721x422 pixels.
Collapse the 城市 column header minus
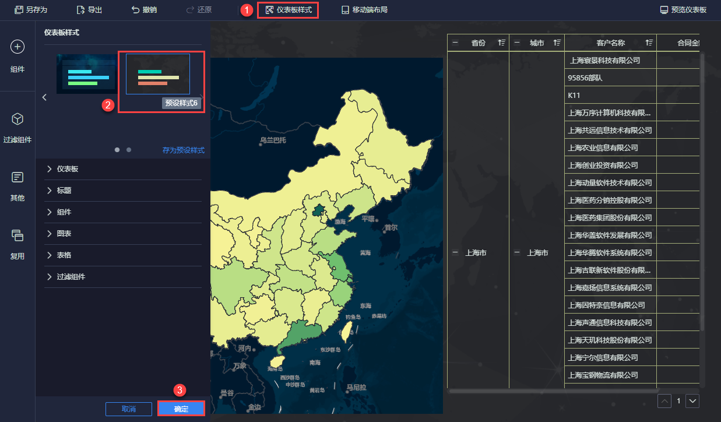517,43
